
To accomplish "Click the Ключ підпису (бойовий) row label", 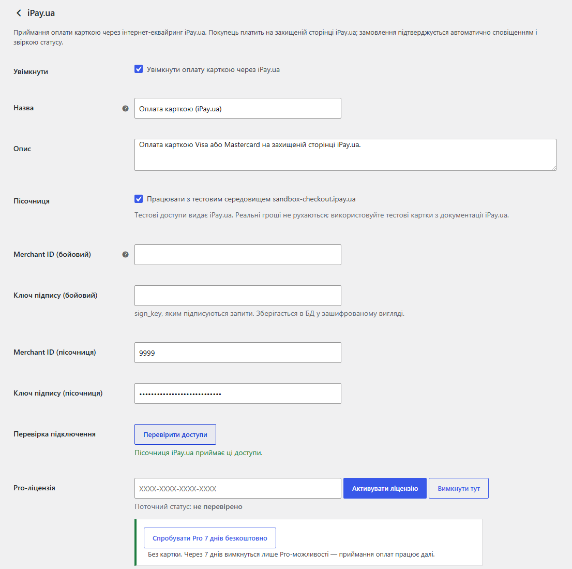I will click(x=55, y=296).
